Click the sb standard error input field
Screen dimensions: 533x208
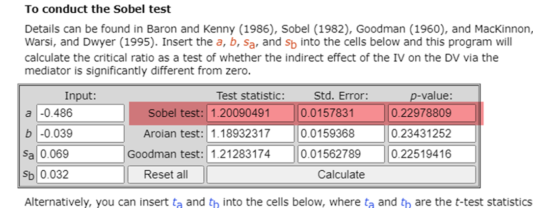[80, 174]
